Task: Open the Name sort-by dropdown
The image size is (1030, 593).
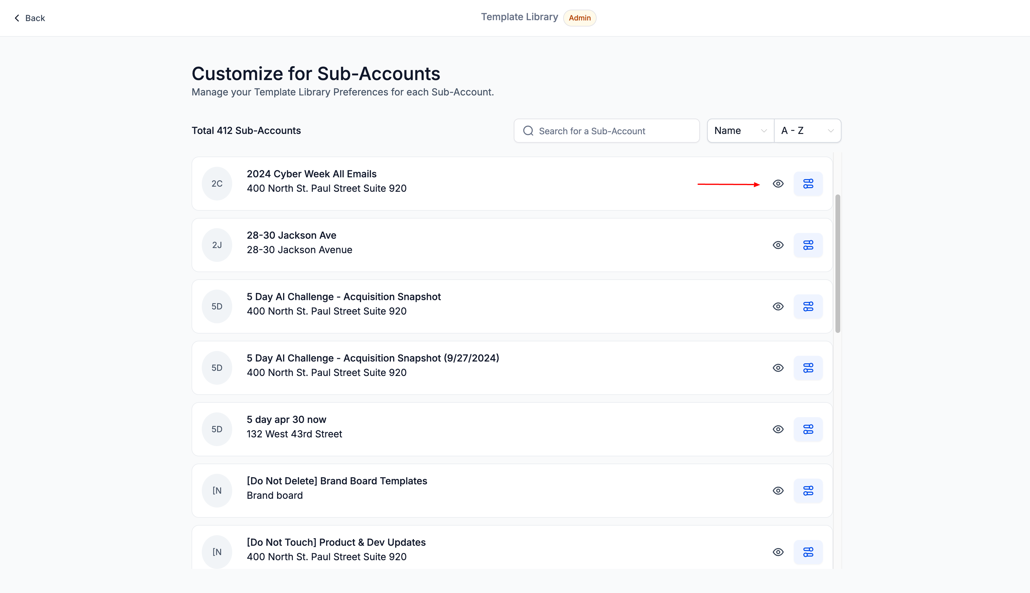Action: click(740, 131)
